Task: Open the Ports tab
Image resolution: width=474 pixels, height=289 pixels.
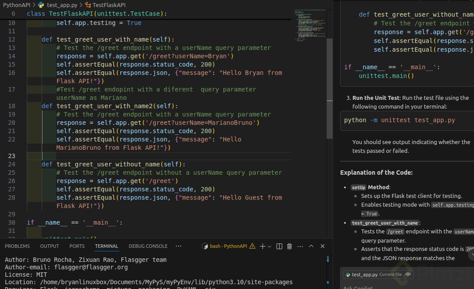Action: point(77,246)
